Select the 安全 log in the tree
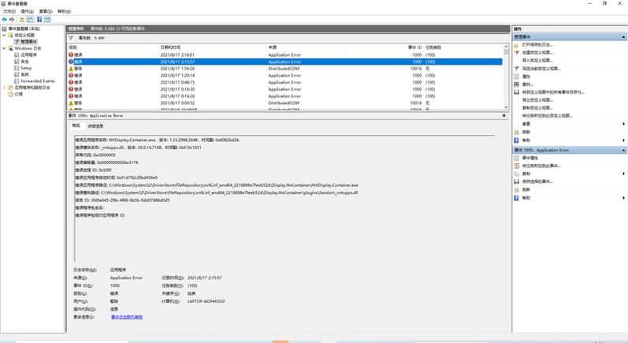 pos(24,61)
